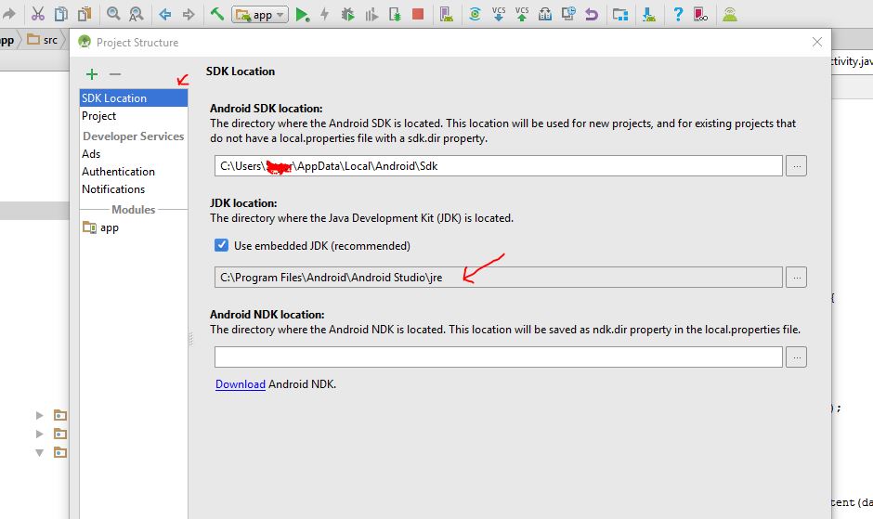Screen dimensions: 873x519
Task: Show VCS history clock icon
Action: [x=568, y=14]
